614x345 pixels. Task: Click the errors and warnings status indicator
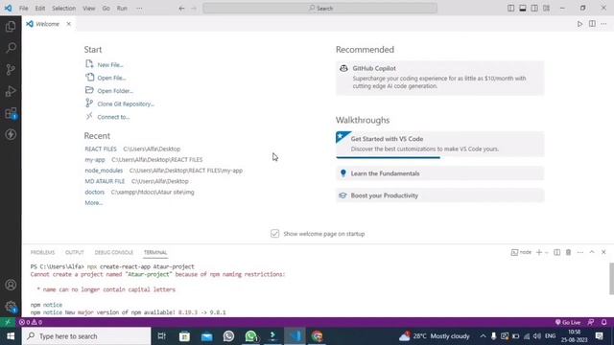pyautogui.click(x=31, y=322)
